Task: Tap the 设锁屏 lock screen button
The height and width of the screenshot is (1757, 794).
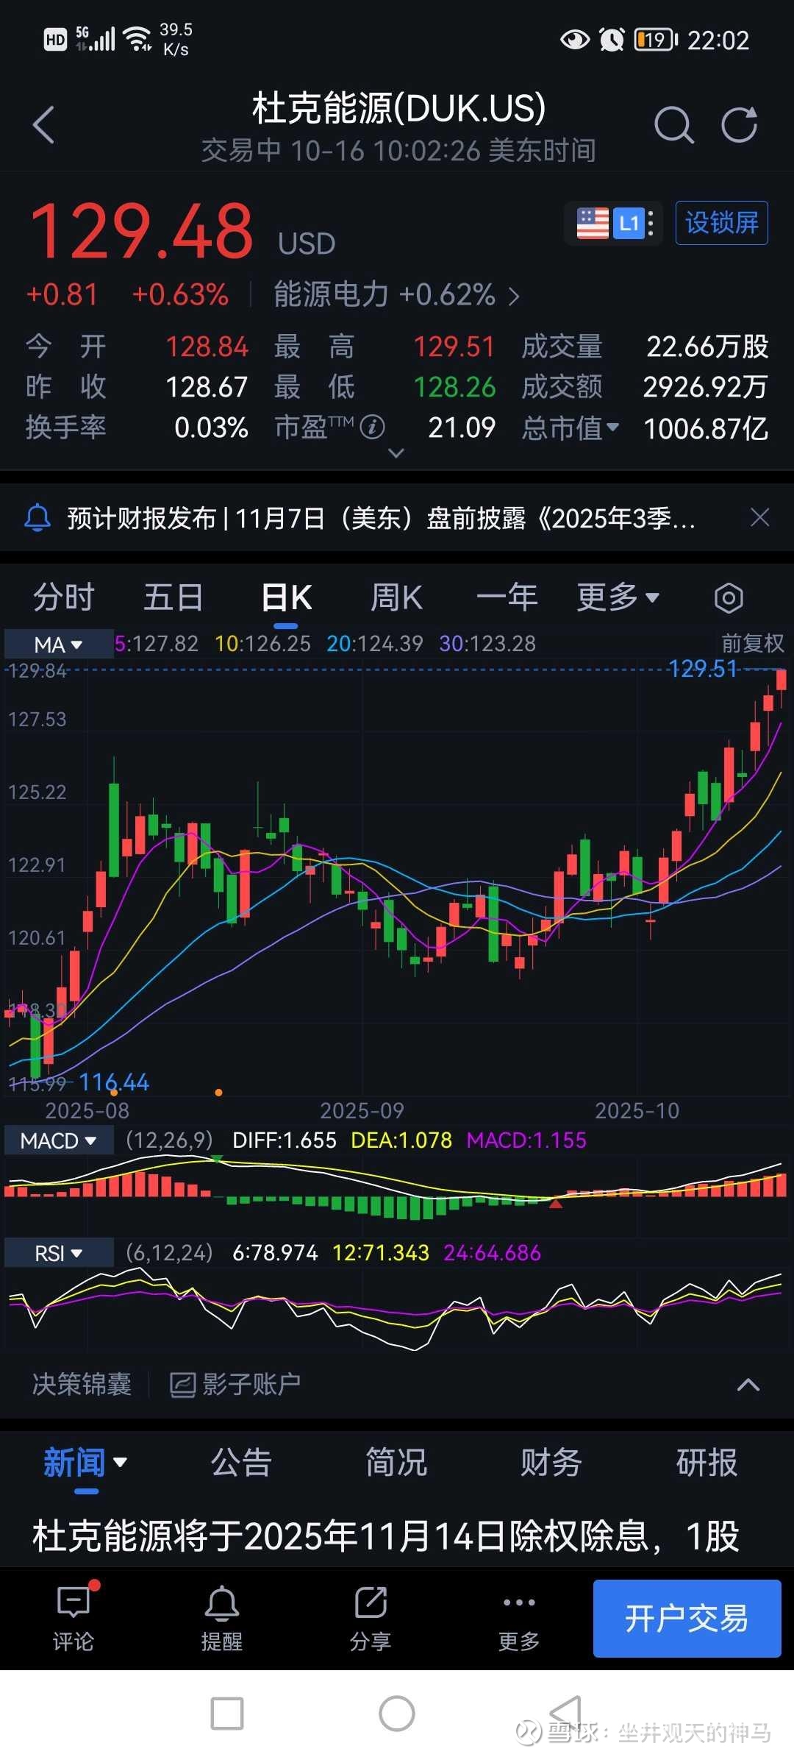Action: point(722,222)
